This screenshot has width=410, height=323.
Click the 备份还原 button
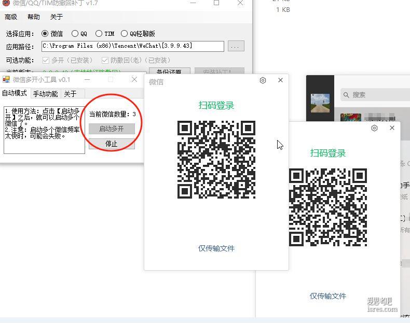[169, 71]
